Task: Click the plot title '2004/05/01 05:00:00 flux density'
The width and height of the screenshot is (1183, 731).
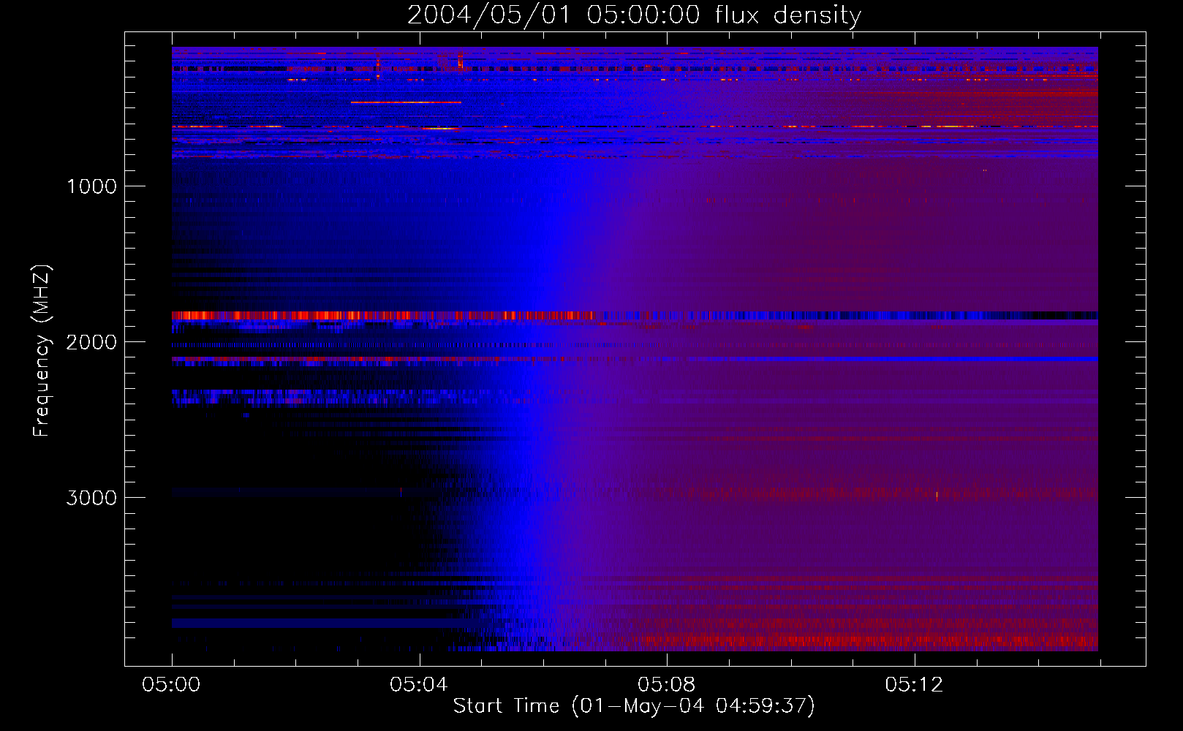Action: [634, 15]
